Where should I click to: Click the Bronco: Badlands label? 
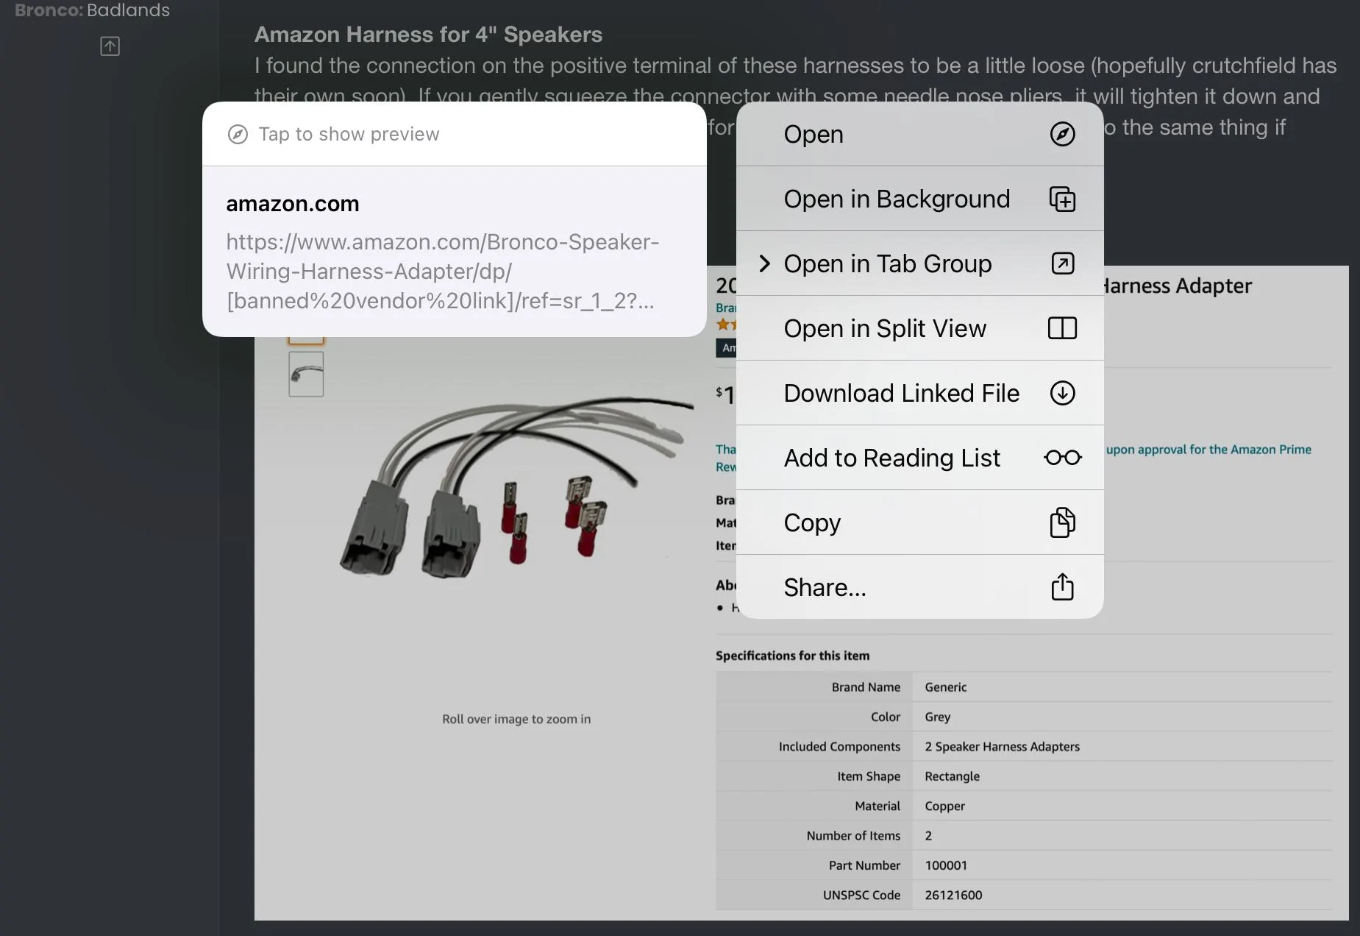[92, 10]
